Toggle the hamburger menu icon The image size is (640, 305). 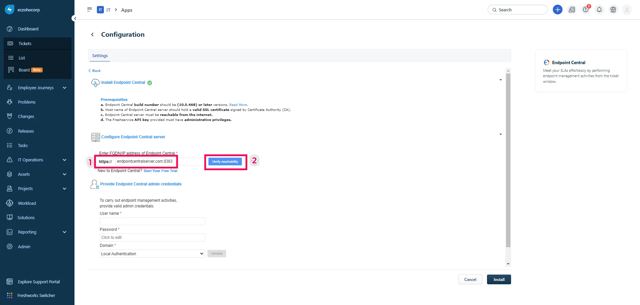click(x=90, y=10)
